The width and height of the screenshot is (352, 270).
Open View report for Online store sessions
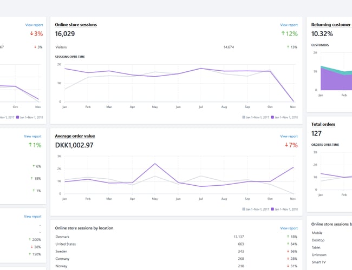[289, 25]
